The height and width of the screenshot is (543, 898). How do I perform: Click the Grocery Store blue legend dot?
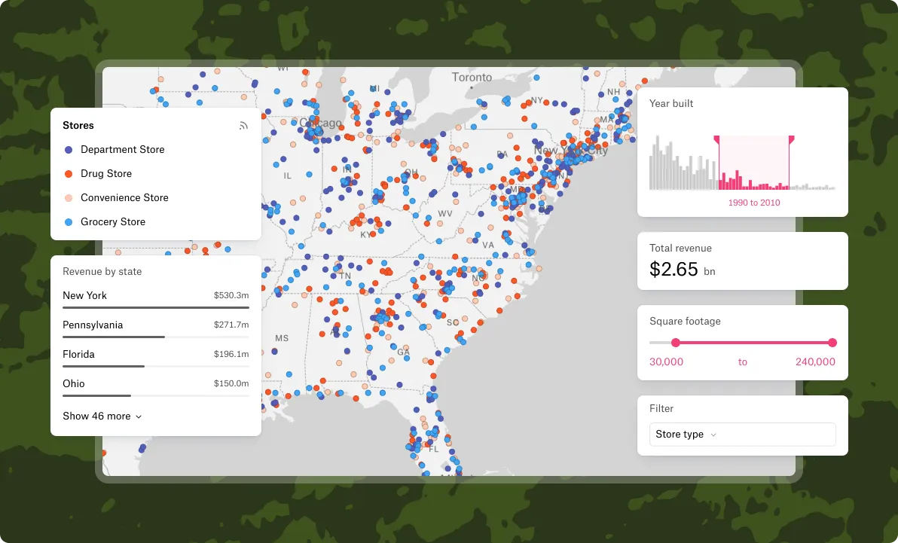(69, 222)
